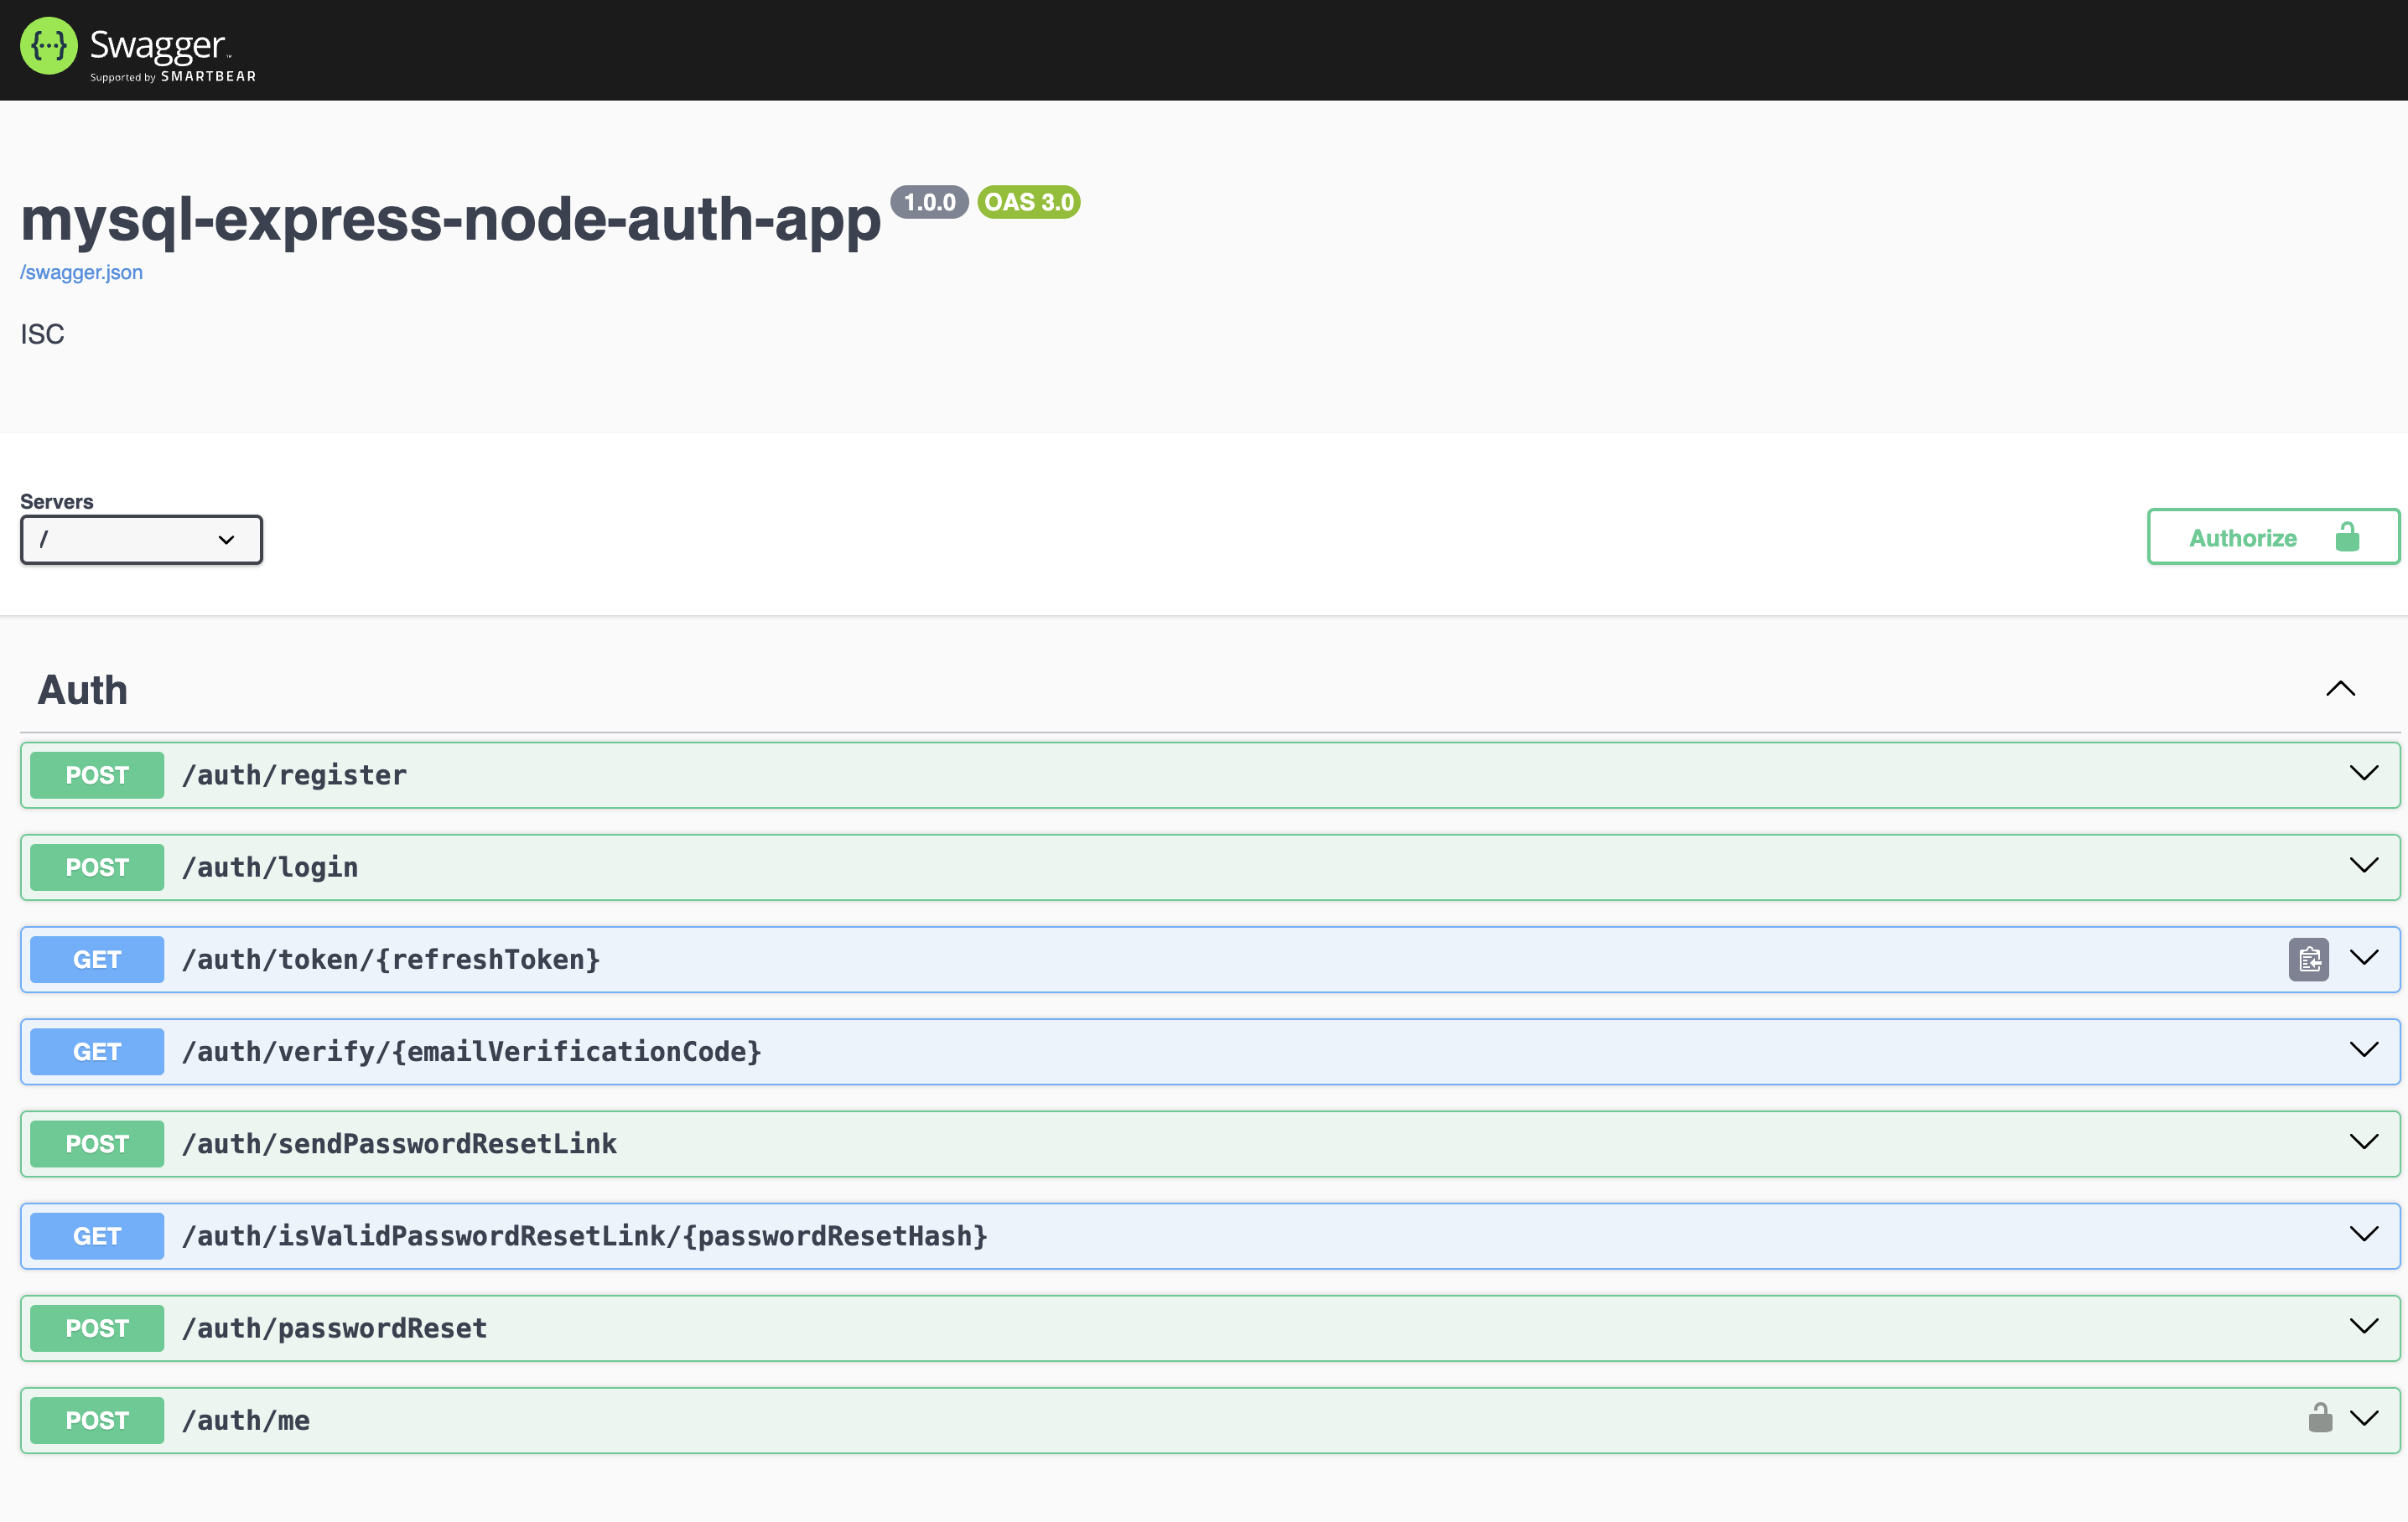Click the GET badge of /auth/verify endpoint
This screenshot has width=2408, height=1522.
pyautogui.click(x=97, y=1051)
